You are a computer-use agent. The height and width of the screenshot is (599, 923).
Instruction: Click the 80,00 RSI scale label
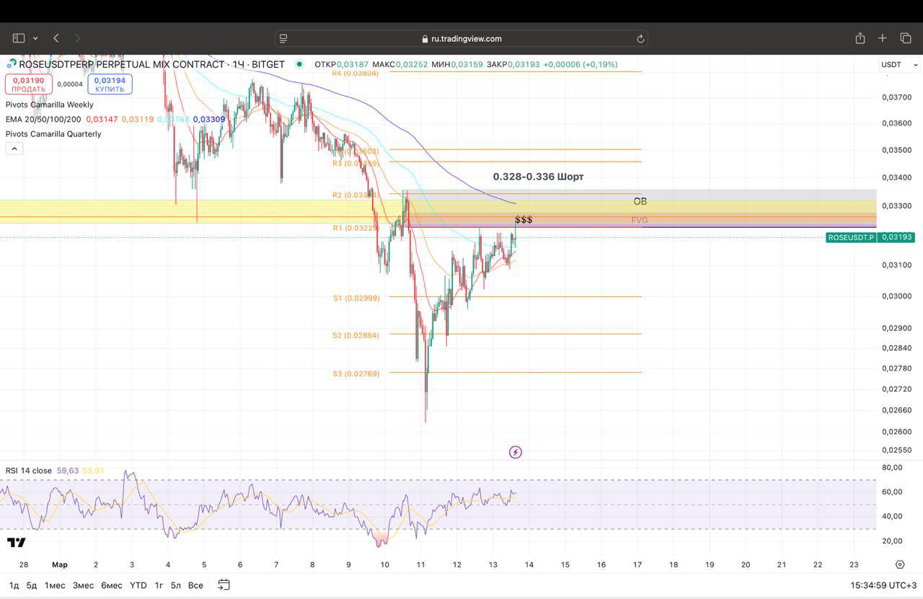[892, 468]
